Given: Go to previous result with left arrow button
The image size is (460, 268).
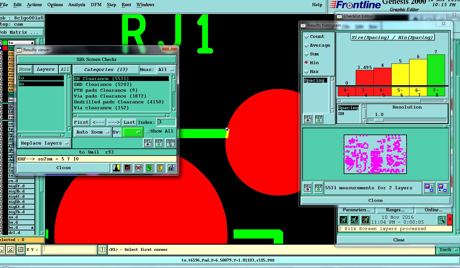Looking at the screenshot, I should pyautogui.click(x=98, y=122).
